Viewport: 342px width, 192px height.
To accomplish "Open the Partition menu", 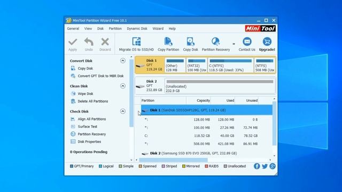I will tap(115, 28).
